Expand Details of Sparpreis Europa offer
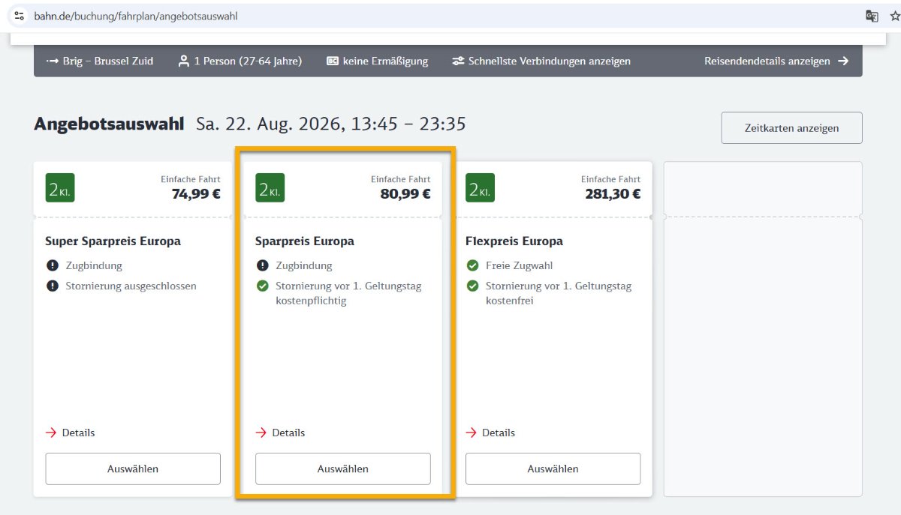 281,433
